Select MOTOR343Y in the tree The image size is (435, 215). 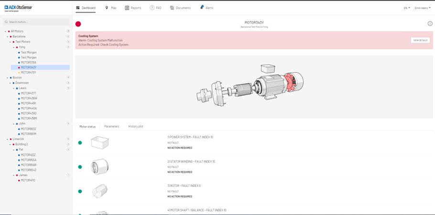pos(29,67)
